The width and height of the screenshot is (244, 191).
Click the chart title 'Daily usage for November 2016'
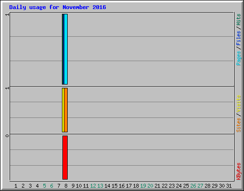[x=58, y=7]
